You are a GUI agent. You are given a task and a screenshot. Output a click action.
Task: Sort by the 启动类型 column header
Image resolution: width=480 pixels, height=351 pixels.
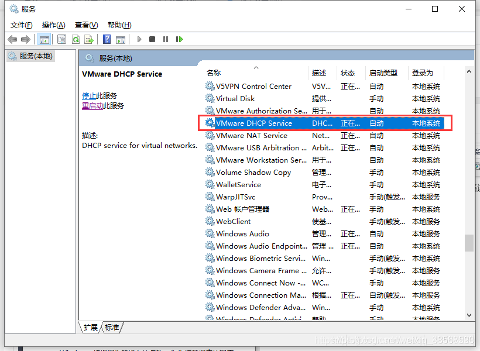[387, 73]
